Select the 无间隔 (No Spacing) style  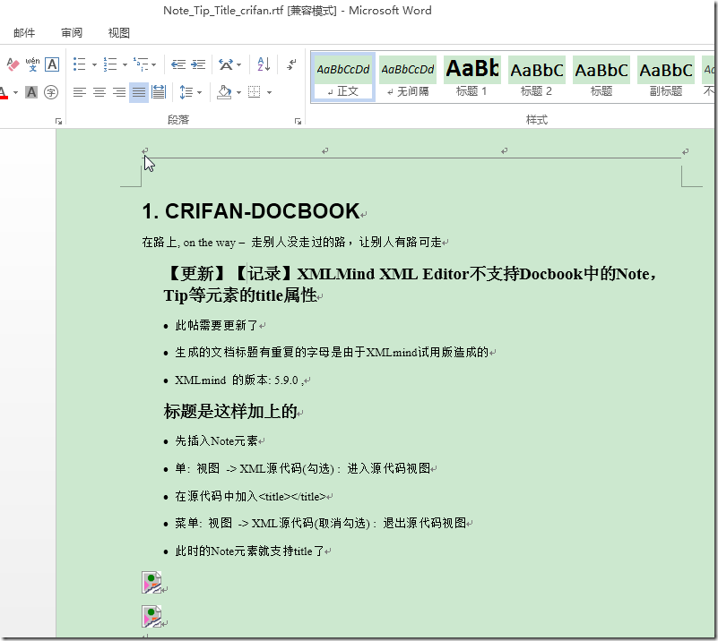[x=408, y=77]
